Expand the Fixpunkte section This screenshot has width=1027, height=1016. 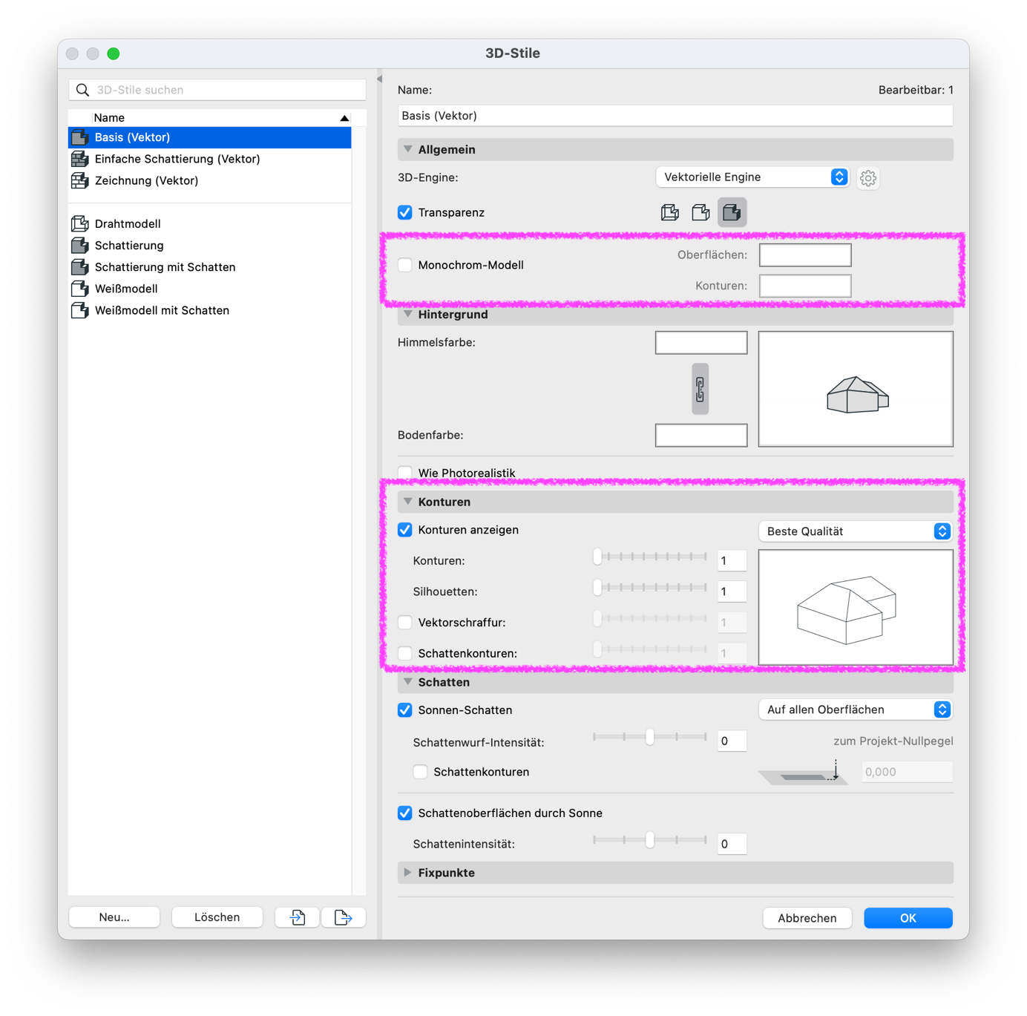[408, 873]
